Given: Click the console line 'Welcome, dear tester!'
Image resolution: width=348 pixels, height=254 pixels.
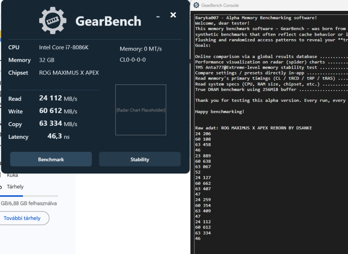Looking at the screenshot, I should 222,23.
